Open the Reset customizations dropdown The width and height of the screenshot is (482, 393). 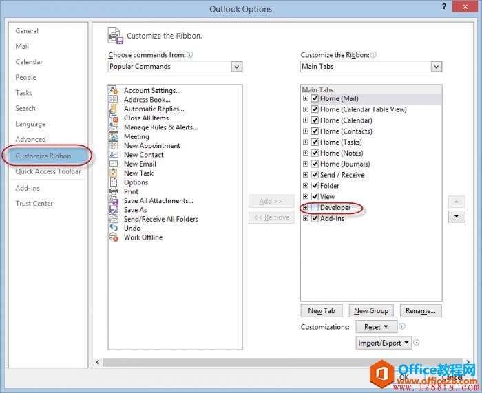pos(376,327)
